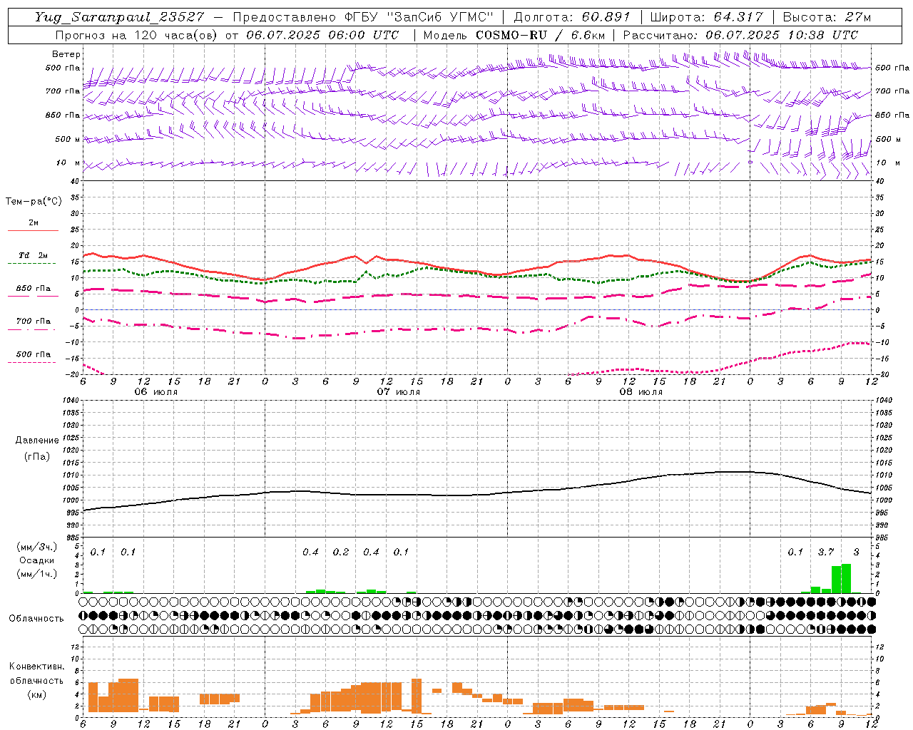Click the '10 м' wind level label on left
Screen dimensions: 913x730
[x=68, y=163]
